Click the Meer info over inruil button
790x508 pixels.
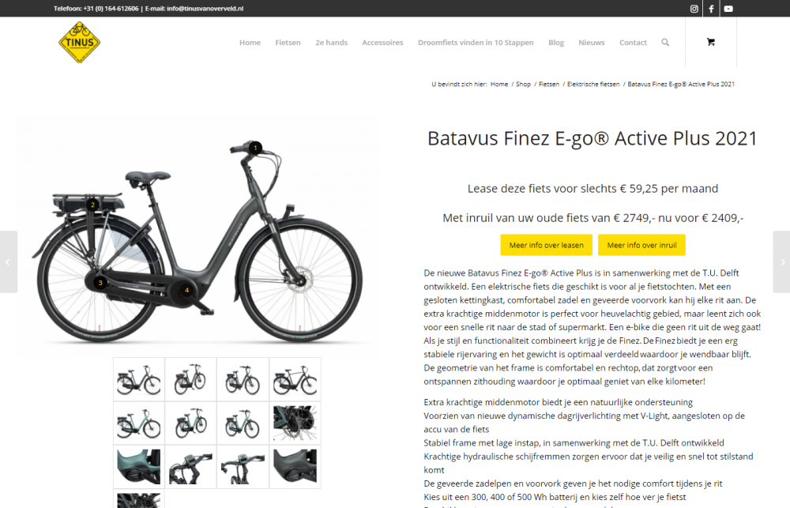click(x=641, y=245)
